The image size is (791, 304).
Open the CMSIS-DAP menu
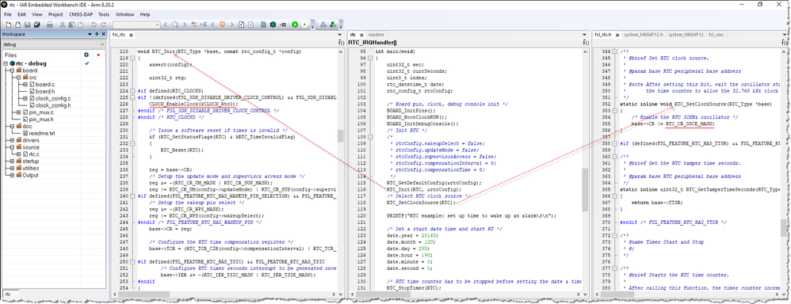click(80, 14)
